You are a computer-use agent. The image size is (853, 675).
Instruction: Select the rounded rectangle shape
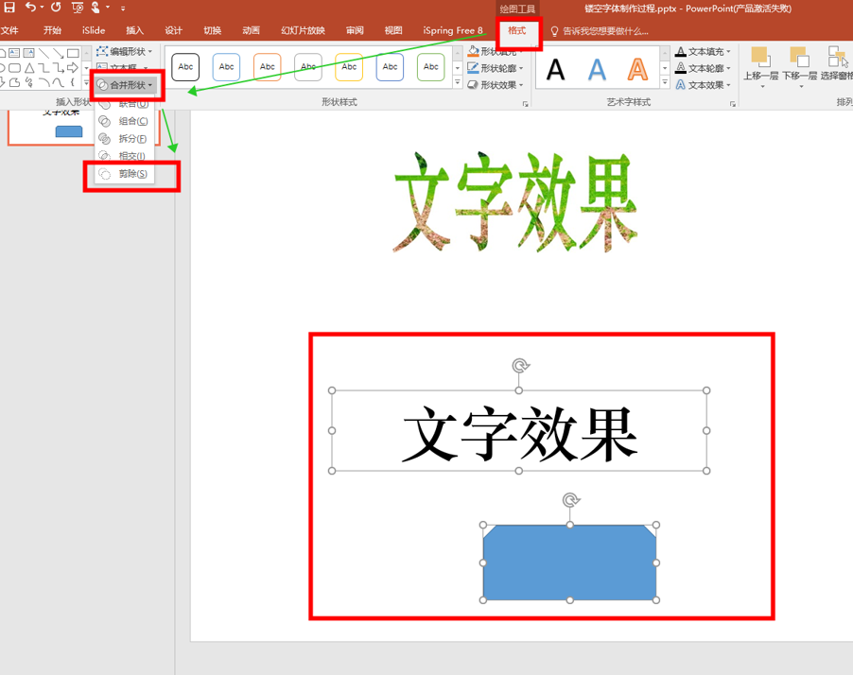15,68
